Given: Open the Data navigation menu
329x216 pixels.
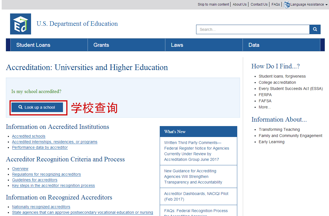Looking at the screenshot, I should click(254, 45).
